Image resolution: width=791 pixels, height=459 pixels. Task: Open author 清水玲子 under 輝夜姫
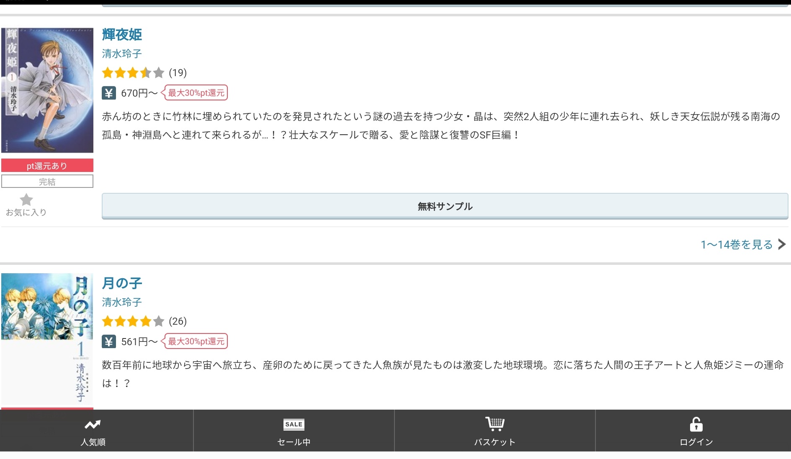click(122, 54)
